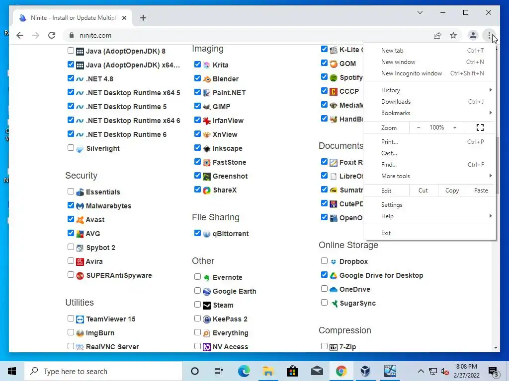Viewport: 509px width, 381px height.
Task: Open File Explorer from taskbar
Action: pos(268,371)
